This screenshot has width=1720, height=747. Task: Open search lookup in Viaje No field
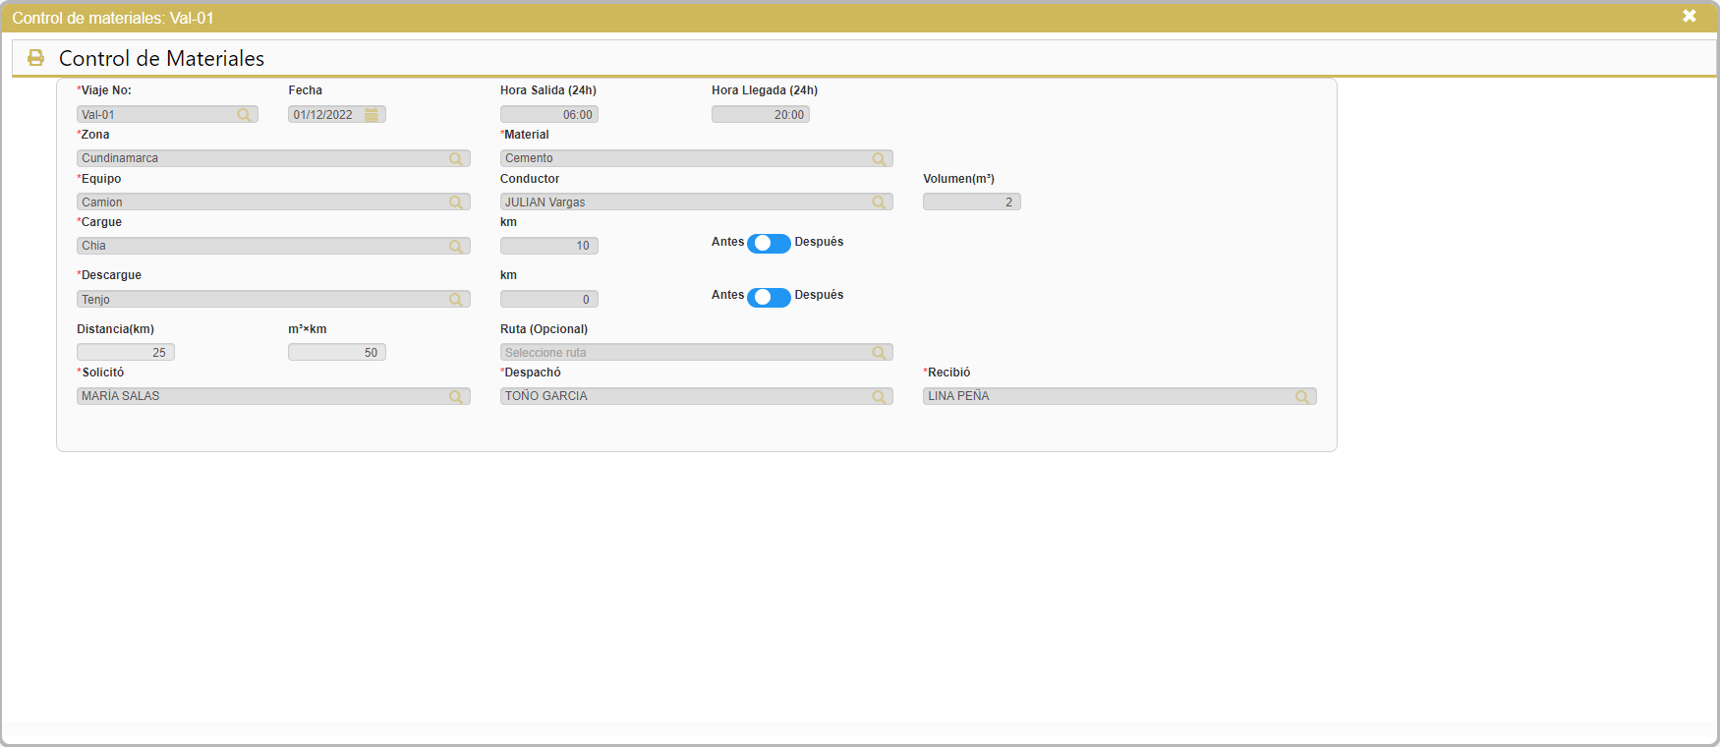click(244, 115)
